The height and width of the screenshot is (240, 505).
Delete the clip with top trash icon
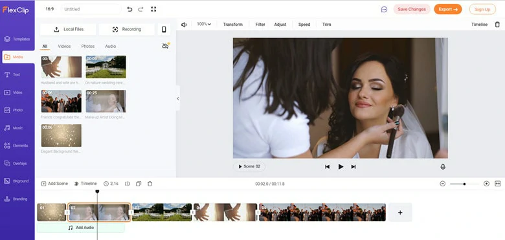coord(497,25)
